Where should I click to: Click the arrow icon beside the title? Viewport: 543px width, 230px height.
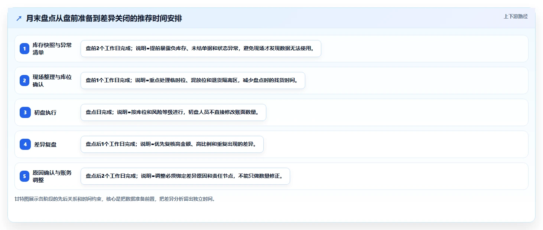pyautogui.click(x=19, y=18)
